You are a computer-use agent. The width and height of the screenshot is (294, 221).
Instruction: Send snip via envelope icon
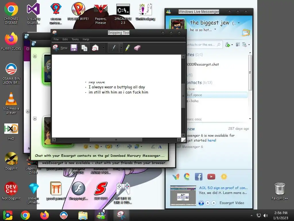pyautogui.click(x=95, y=48)
